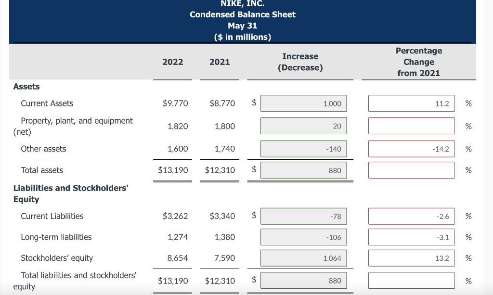Click the Current Assets increase amount field
The width and height of the screenshot is (493, 295).
[x=303, y=103]
